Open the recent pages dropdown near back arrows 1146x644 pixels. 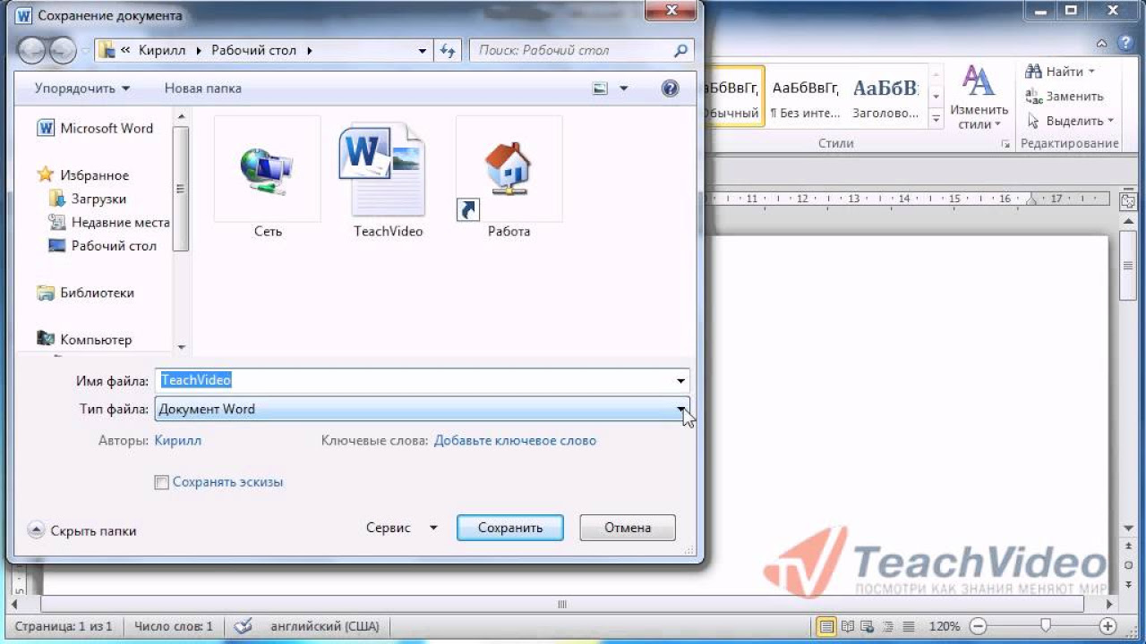pos(86,51)
